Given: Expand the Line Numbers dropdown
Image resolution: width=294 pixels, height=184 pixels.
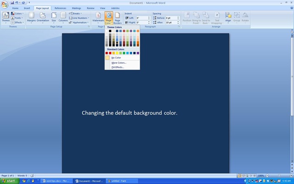Looking at the screenshot, I should (79, 18).
